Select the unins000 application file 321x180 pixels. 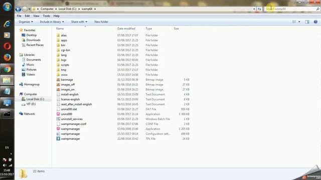point(67,114)
